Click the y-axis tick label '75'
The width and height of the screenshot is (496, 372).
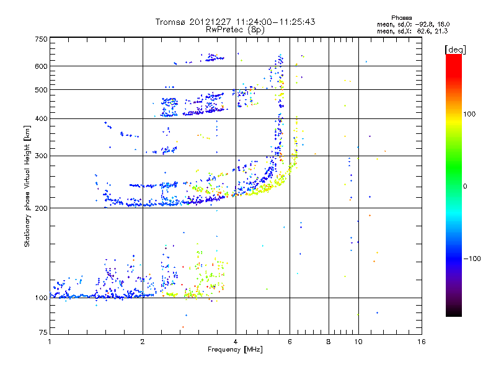pos(43,332)
